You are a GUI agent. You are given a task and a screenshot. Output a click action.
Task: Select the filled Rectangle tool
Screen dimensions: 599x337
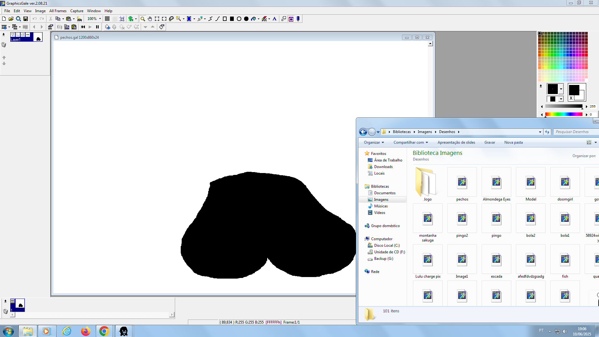pos(232,19)
